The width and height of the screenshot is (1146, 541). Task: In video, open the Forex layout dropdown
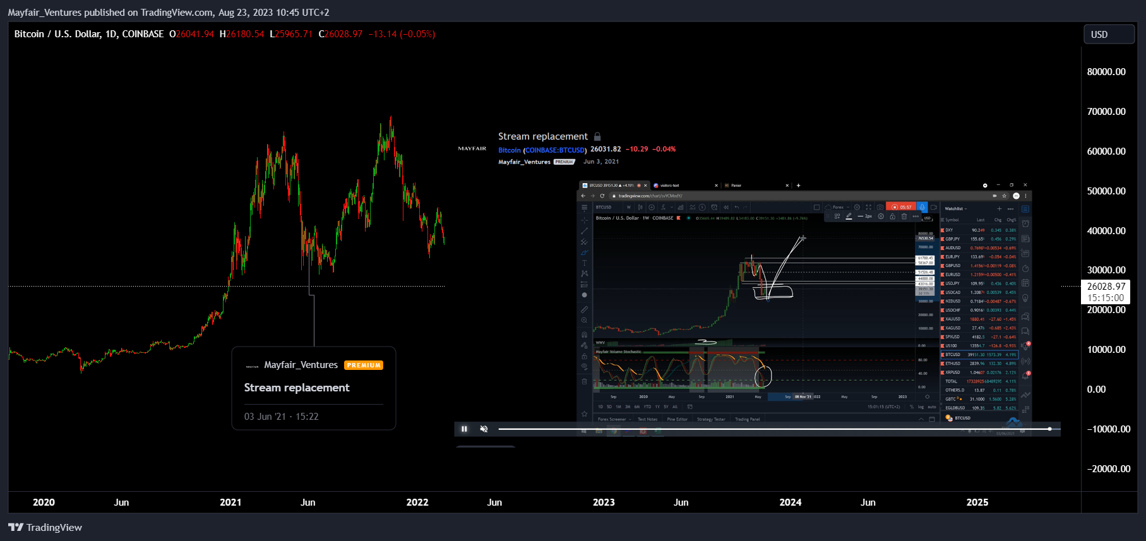(837, 207)
